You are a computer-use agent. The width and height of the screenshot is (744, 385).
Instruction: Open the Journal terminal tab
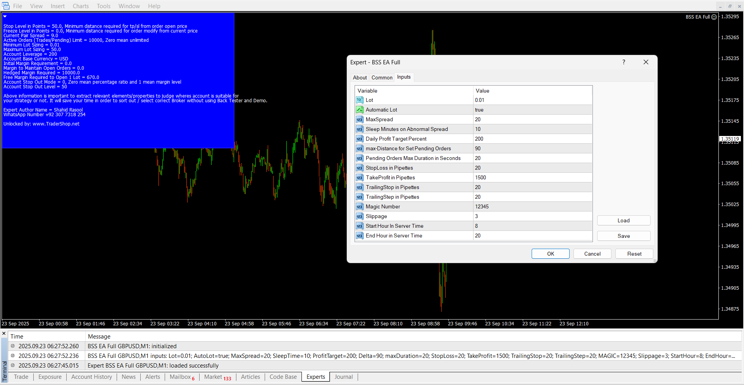click(343, 377)
